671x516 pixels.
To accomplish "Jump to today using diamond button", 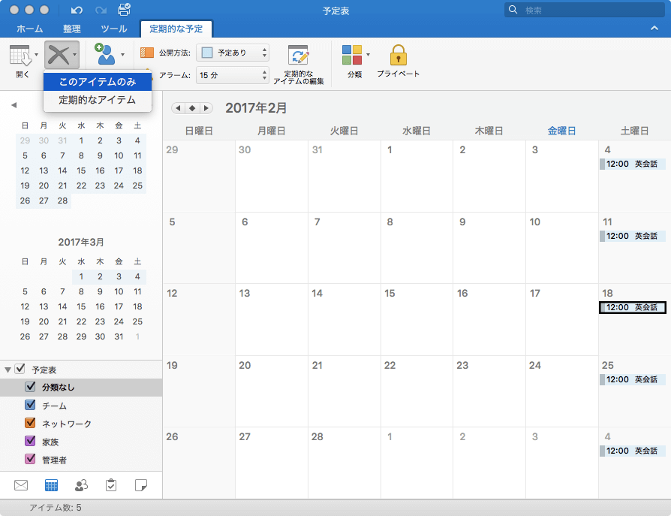I will 192,108.
